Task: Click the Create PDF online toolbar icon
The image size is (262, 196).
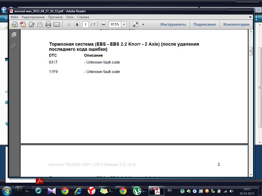Action: point(15,25)
